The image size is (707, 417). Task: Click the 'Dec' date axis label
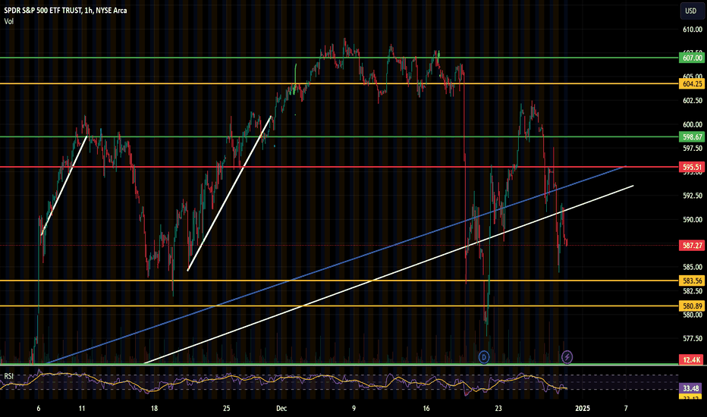pyautogui.click(x=281, y=409)
